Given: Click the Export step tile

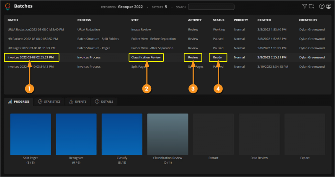Looking at the screenshot, I should 305,134.
